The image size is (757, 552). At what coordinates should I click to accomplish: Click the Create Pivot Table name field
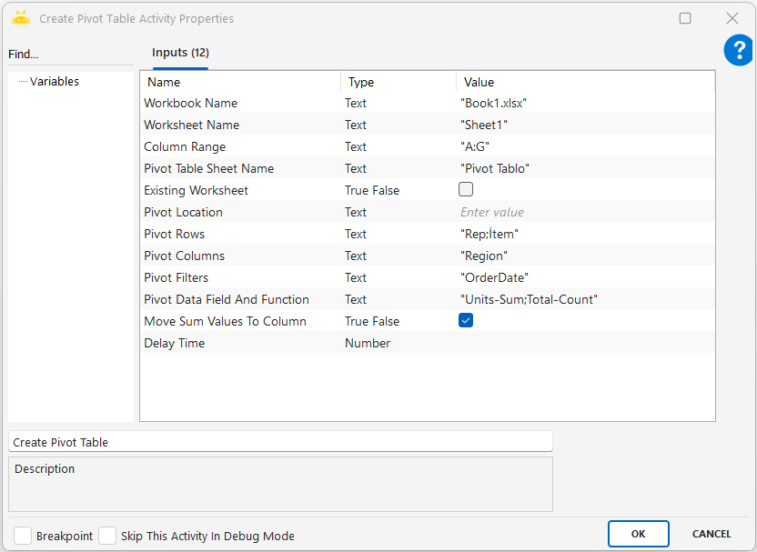coord(279,442)
